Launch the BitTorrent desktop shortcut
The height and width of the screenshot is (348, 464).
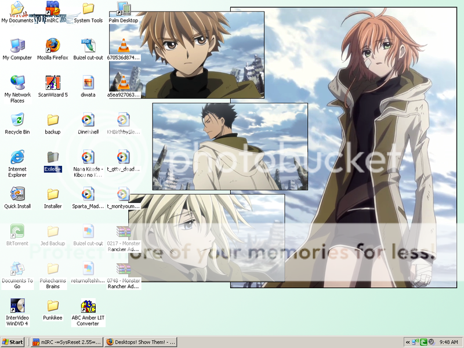point(17,235)
